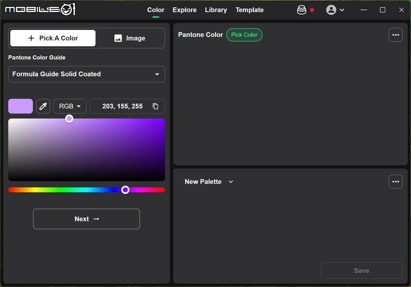The height and width of the screenshot is (287, 411).
Task: Activate the eyedropper color picker tool
Action: tap(43, 106)
